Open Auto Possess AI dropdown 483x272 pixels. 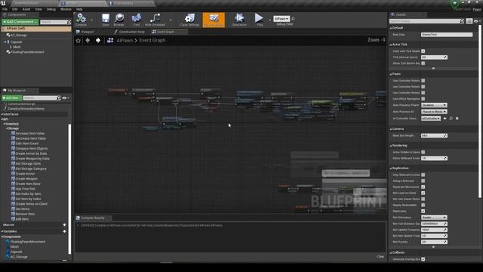(x=434, y=112)
